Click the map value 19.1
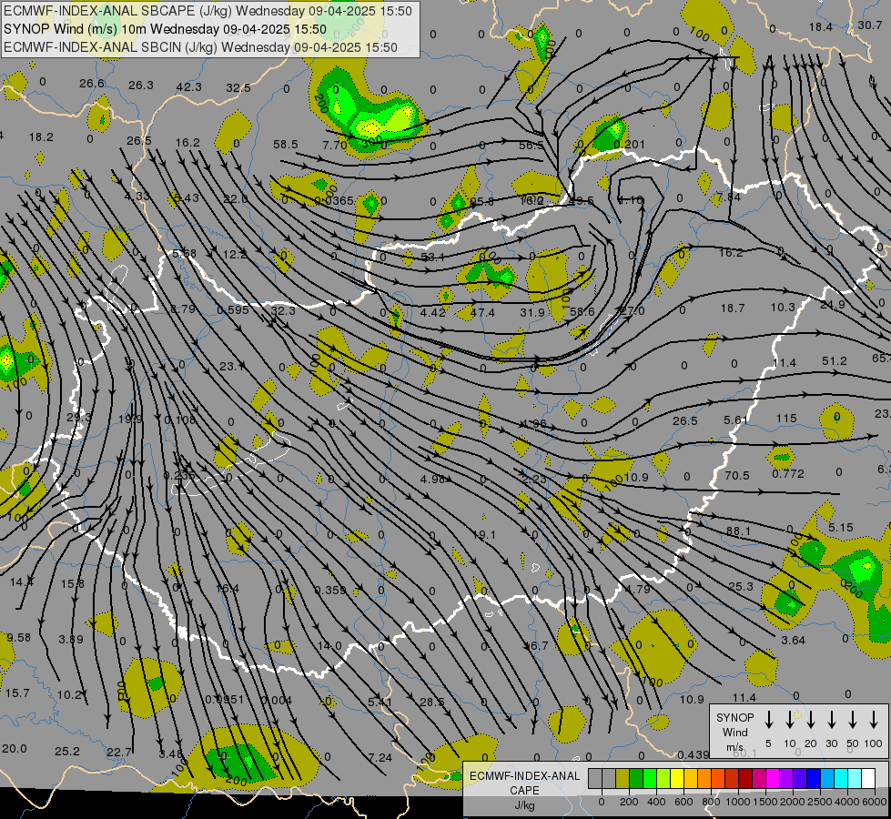 pos(483,535)
